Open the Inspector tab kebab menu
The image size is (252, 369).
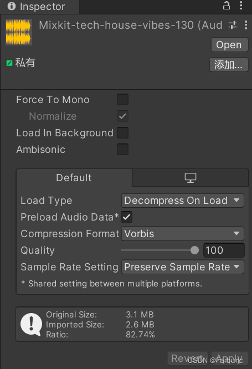click(x=241, y=6)
